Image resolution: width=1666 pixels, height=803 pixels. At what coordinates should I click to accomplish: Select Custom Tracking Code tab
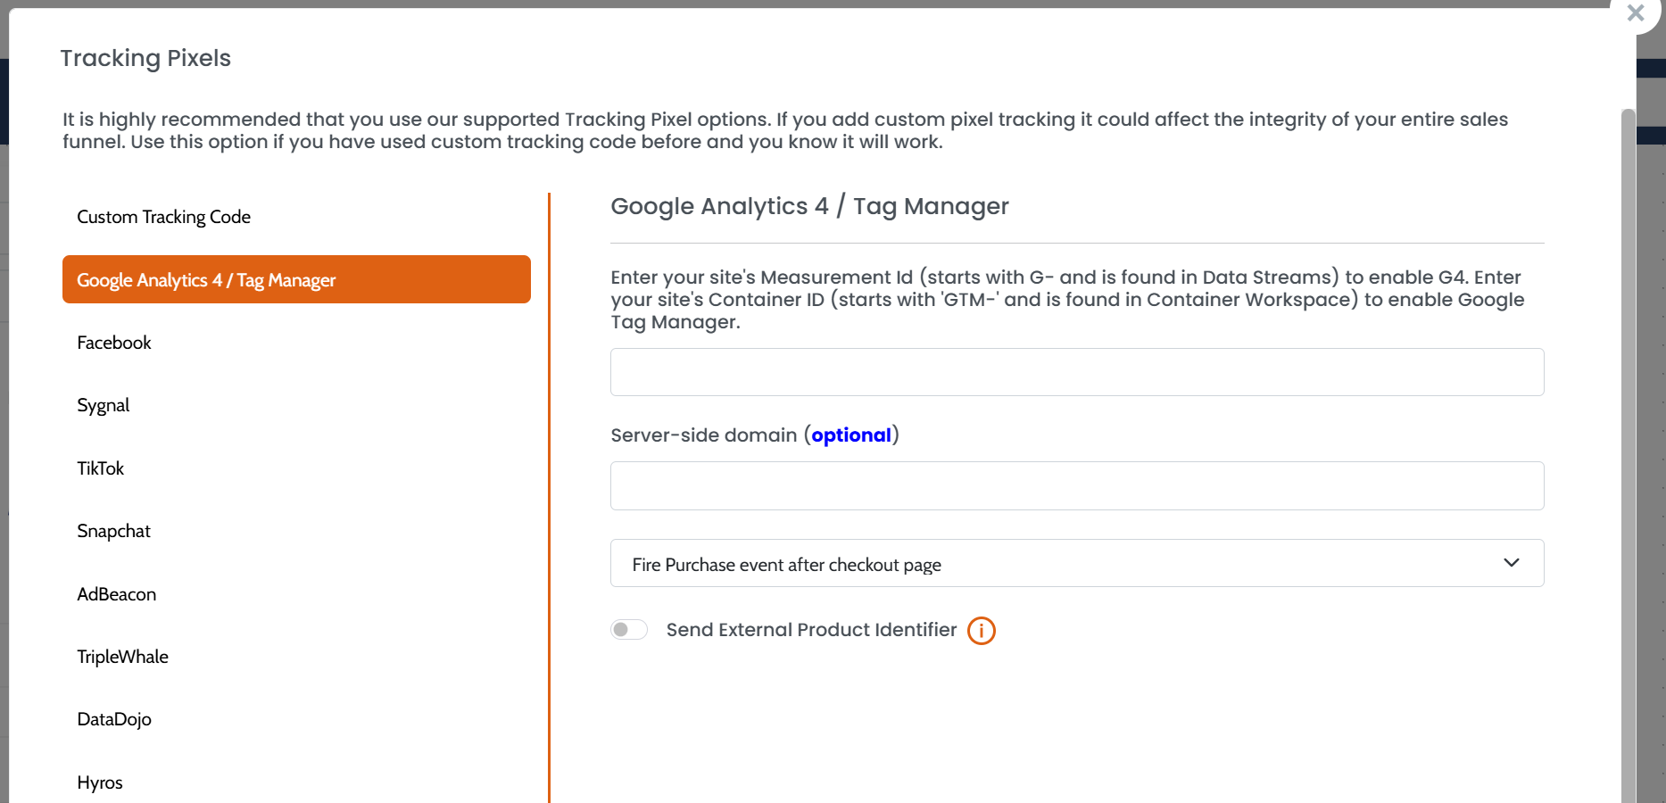point(163,217)
